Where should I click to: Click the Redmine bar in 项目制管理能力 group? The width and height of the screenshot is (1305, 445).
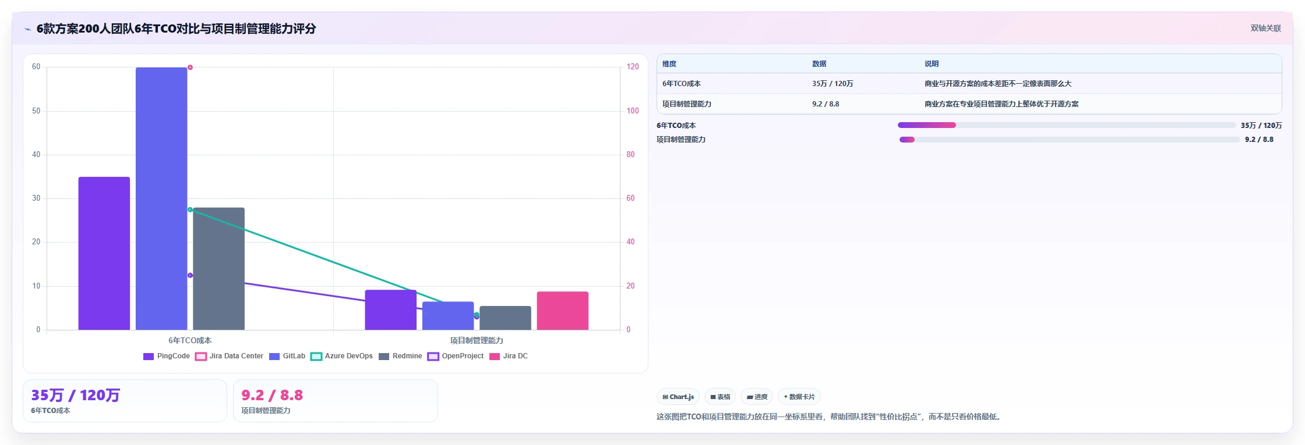pyautogui.click(x=505, y=318)
